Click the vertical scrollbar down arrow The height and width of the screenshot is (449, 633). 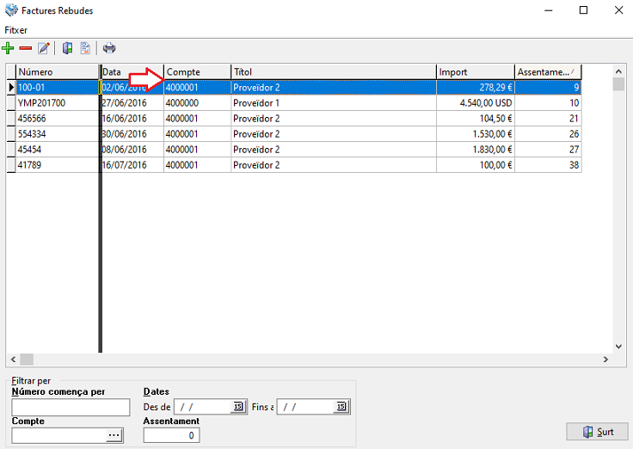[618, 346]
